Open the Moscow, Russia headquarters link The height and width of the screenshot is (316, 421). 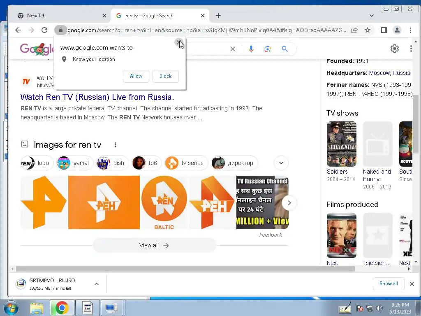click(389, 73)
